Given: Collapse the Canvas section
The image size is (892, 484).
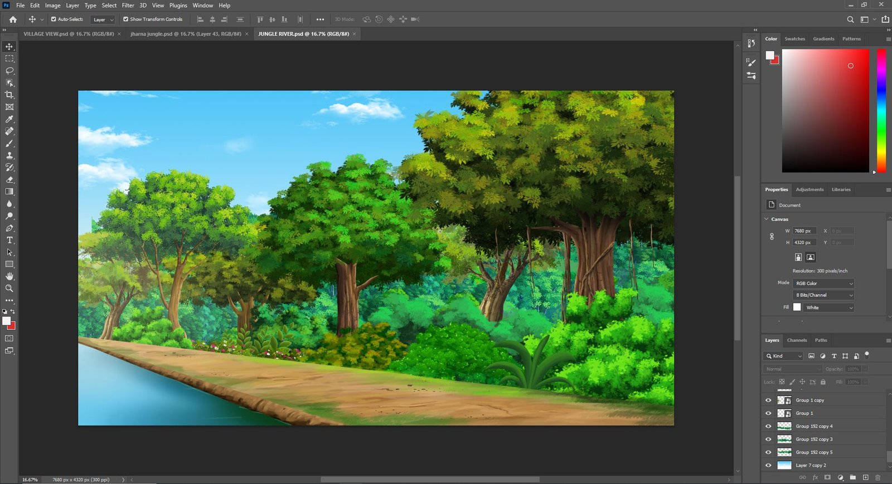Looking at the screenshot, I should pos(767,219).
